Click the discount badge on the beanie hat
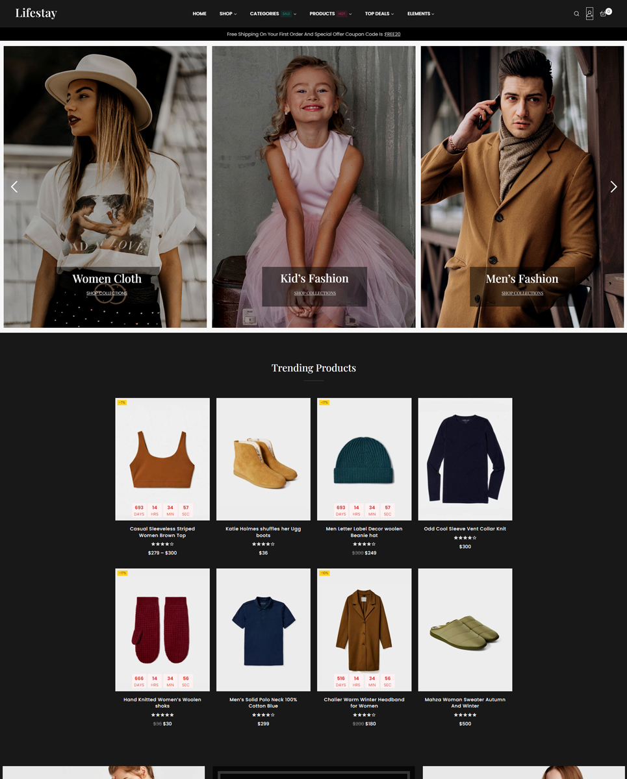Image resolution: width=627 pixels, height=779 pixels. click(324, 402)
